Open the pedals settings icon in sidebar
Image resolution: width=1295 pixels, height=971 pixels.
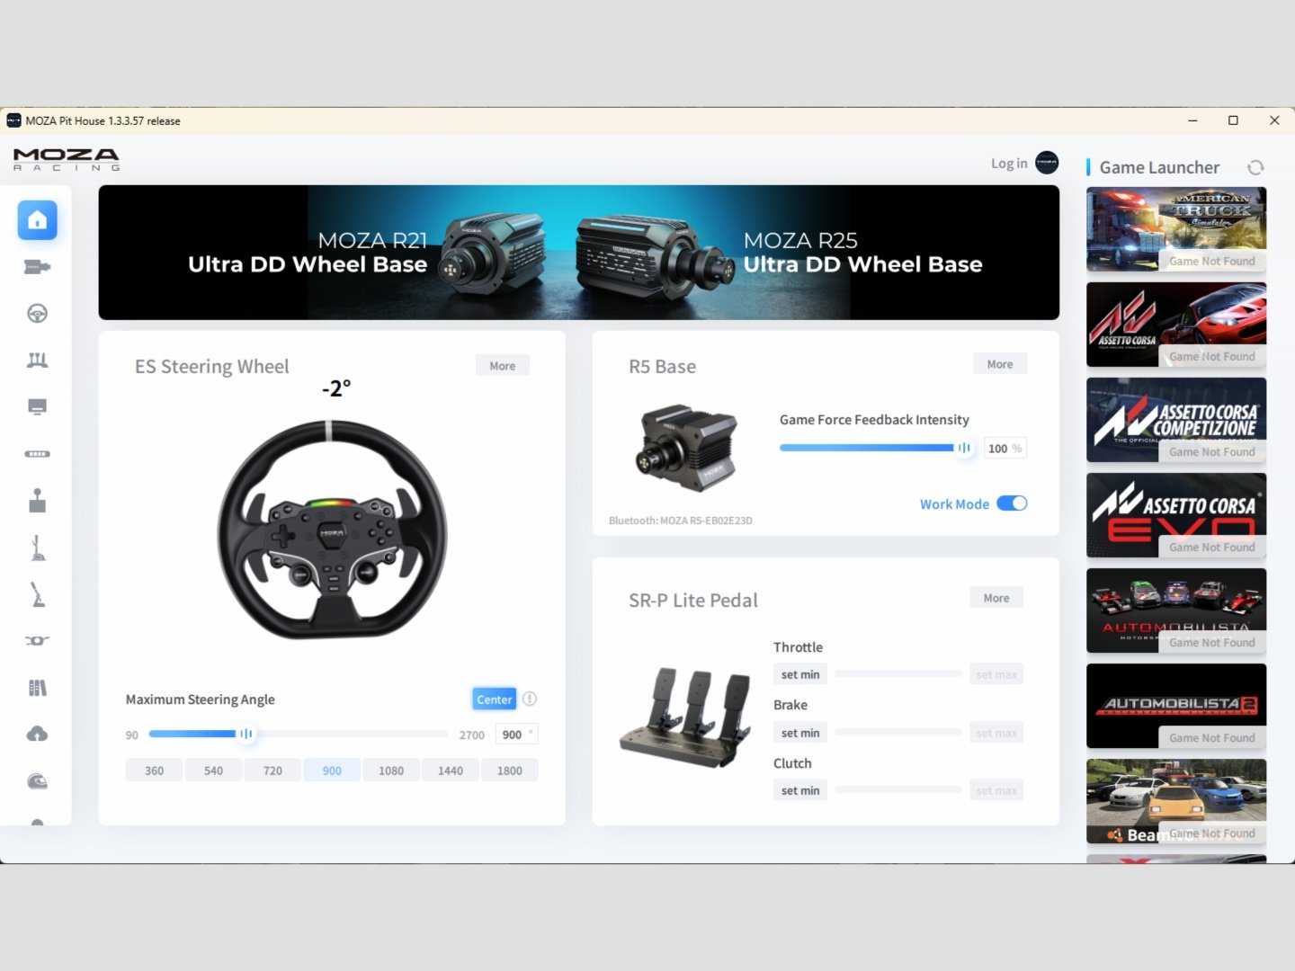pos(37,361)
